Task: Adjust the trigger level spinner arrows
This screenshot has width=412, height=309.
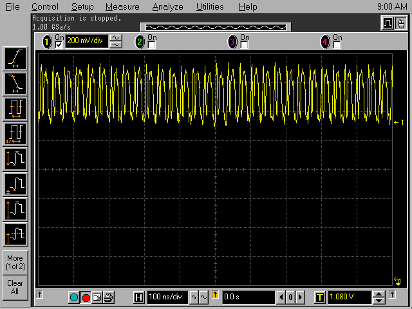Action: tap(380, 297)
